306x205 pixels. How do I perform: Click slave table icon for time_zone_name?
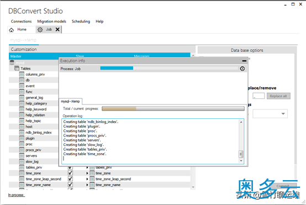pos(92,185)
